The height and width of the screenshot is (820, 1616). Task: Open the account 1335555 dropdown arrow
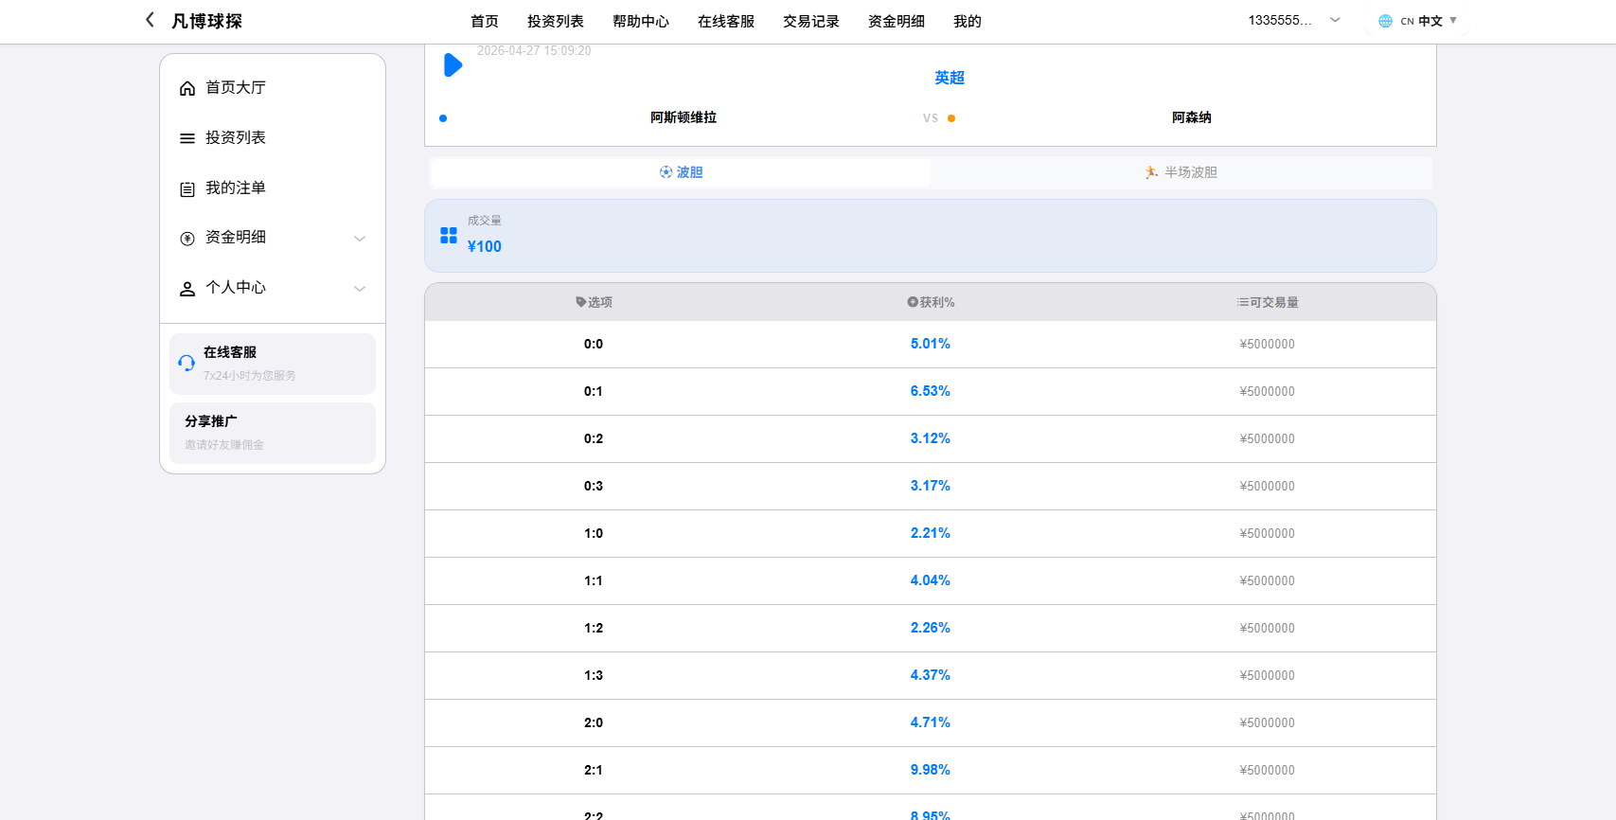tap(1335, 20)
